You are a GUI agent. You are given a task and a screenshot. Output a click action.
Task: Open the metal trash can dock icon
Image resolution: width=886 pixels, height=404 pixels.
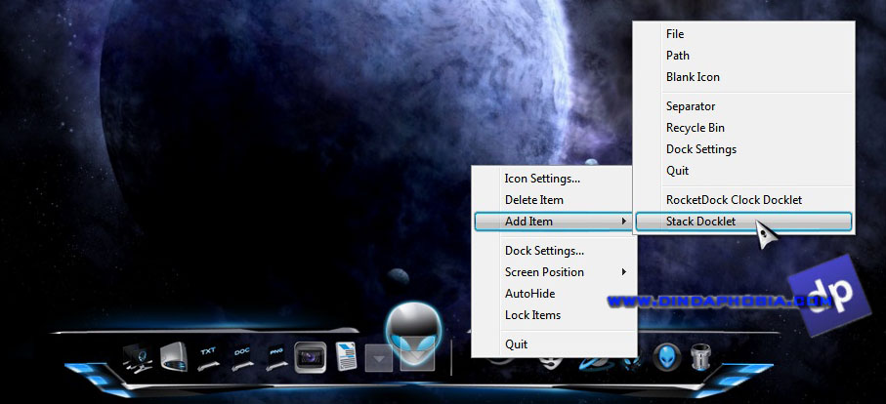click(x=700, y=357)
